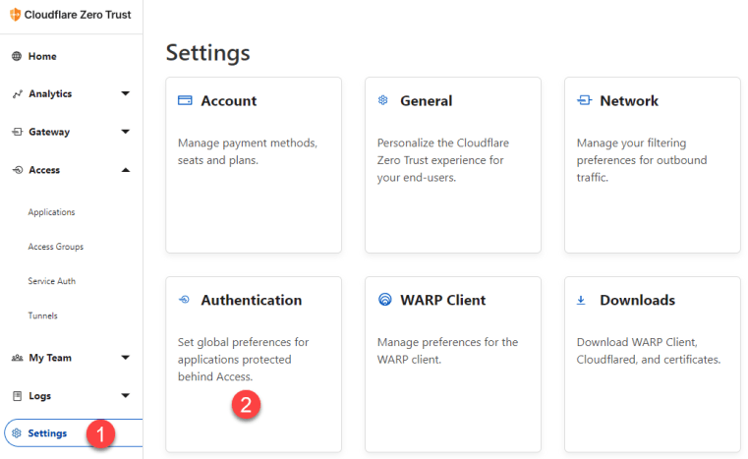Click the Settings gear icon in sidebar
Image resolution: width=748 pixels, height=459 pixels.
pos(17,433)
